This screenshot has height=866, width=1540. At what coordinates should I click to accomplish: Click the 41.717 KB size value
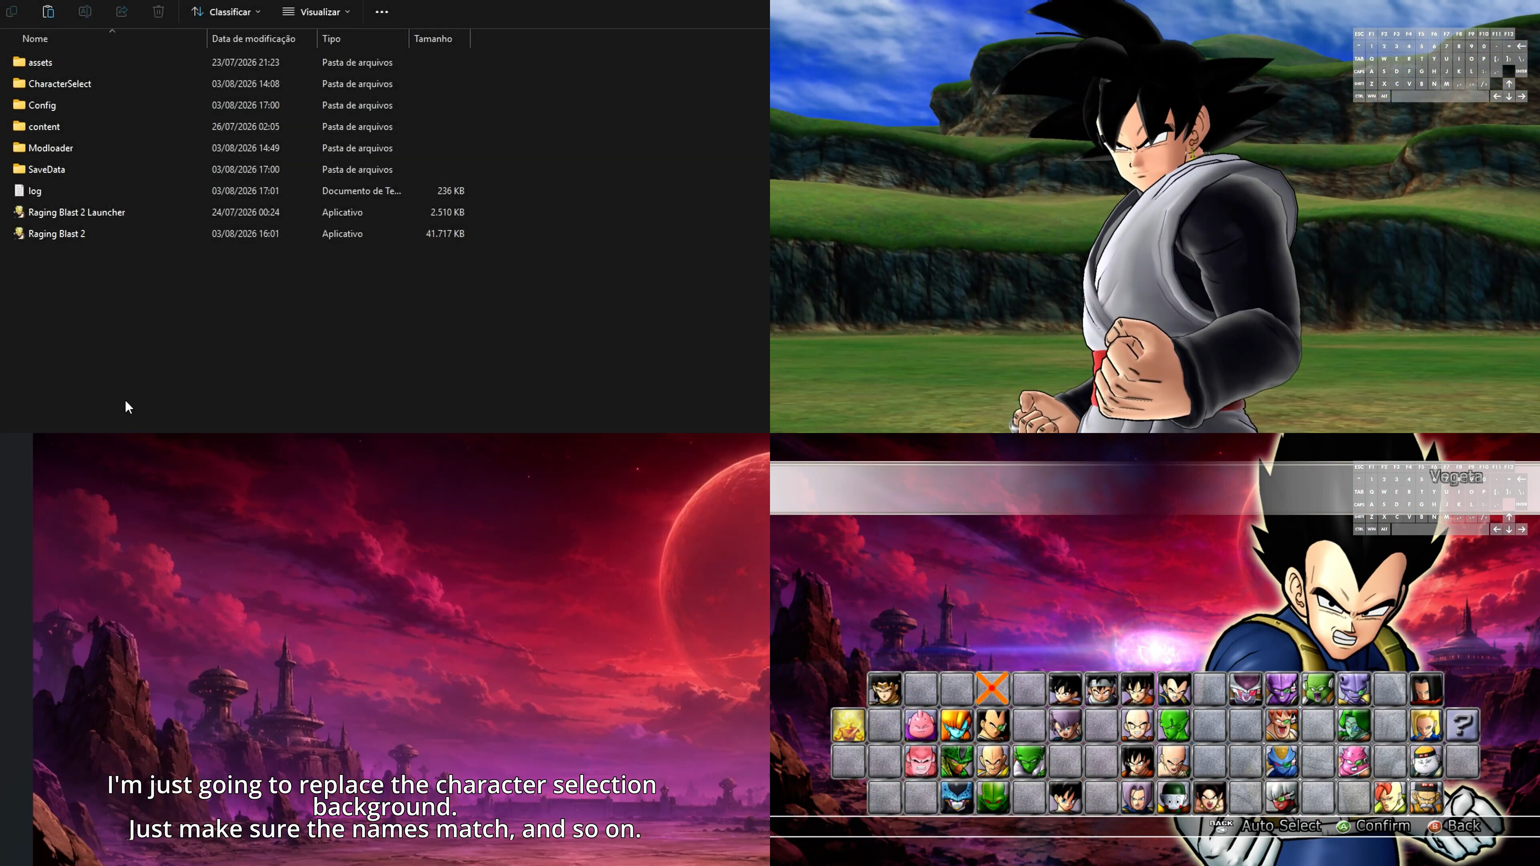point(445,234)
